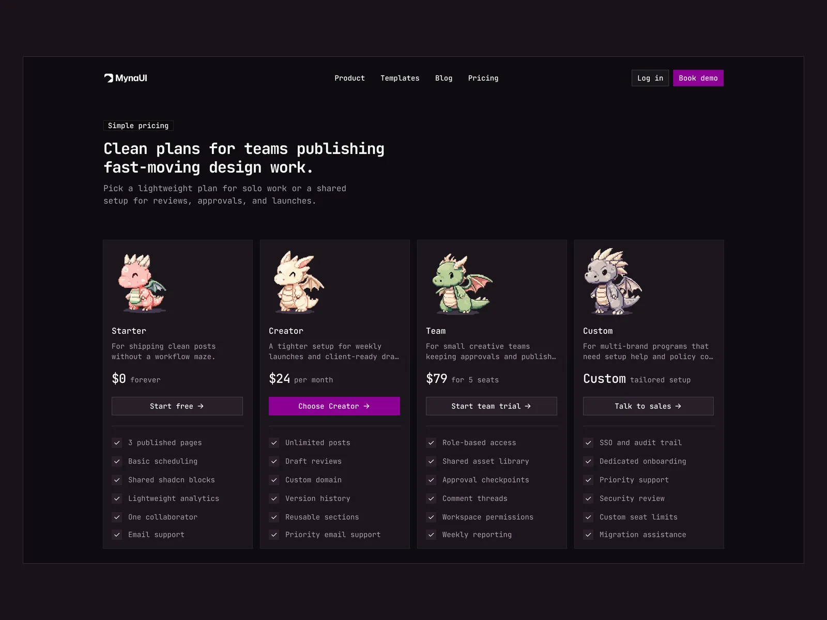The image size is (827, 620).
Task: Click the arrow icon in Talk to sales
Action: 678,406
